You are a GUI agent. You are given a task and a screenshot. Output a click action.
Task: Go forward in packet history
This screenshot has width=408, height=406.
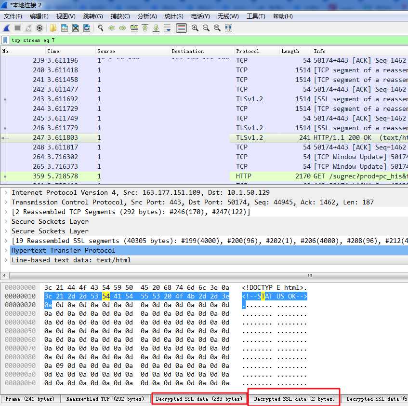(122, 28)
